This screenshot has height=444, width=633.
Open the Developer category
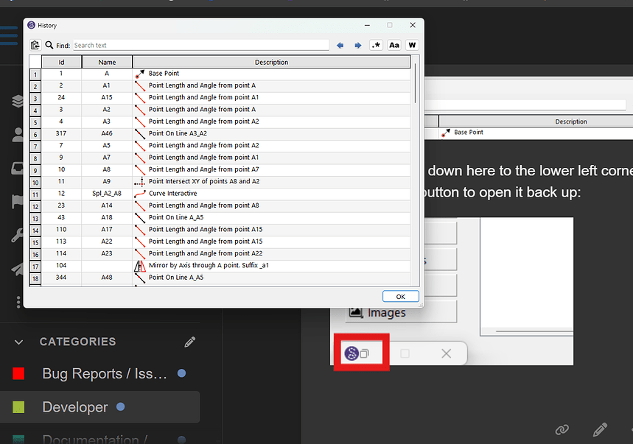pyautogui.click(x=75, y=407)
